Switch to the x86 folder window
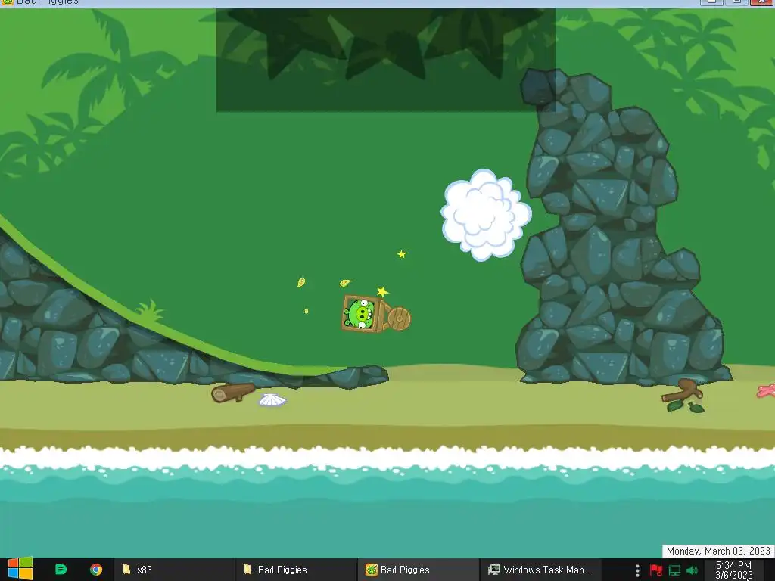This screenshot has height=581, width=775. pyautogui.click(x=174, y=570)
